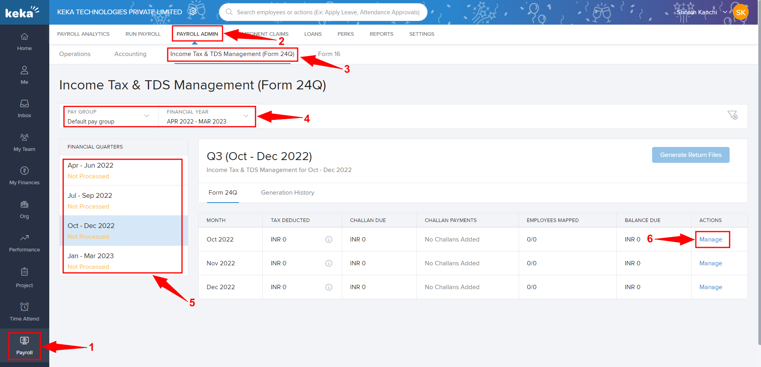This screenshot has height=367, width=761.
Task: Select the Payroll Admin menu
Action: point(198,34)
